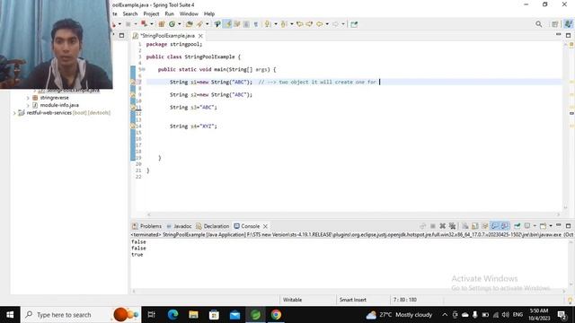Toggle Show Console When Standard Error Changes
The image size is (575, 323).
[505, 226]
